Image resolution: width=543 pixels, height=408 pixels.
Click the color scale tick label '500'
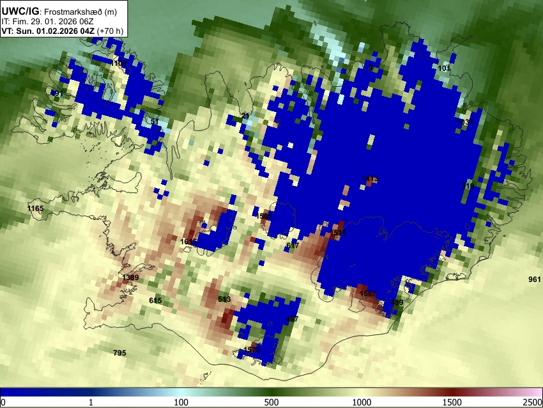click(271, 402)
